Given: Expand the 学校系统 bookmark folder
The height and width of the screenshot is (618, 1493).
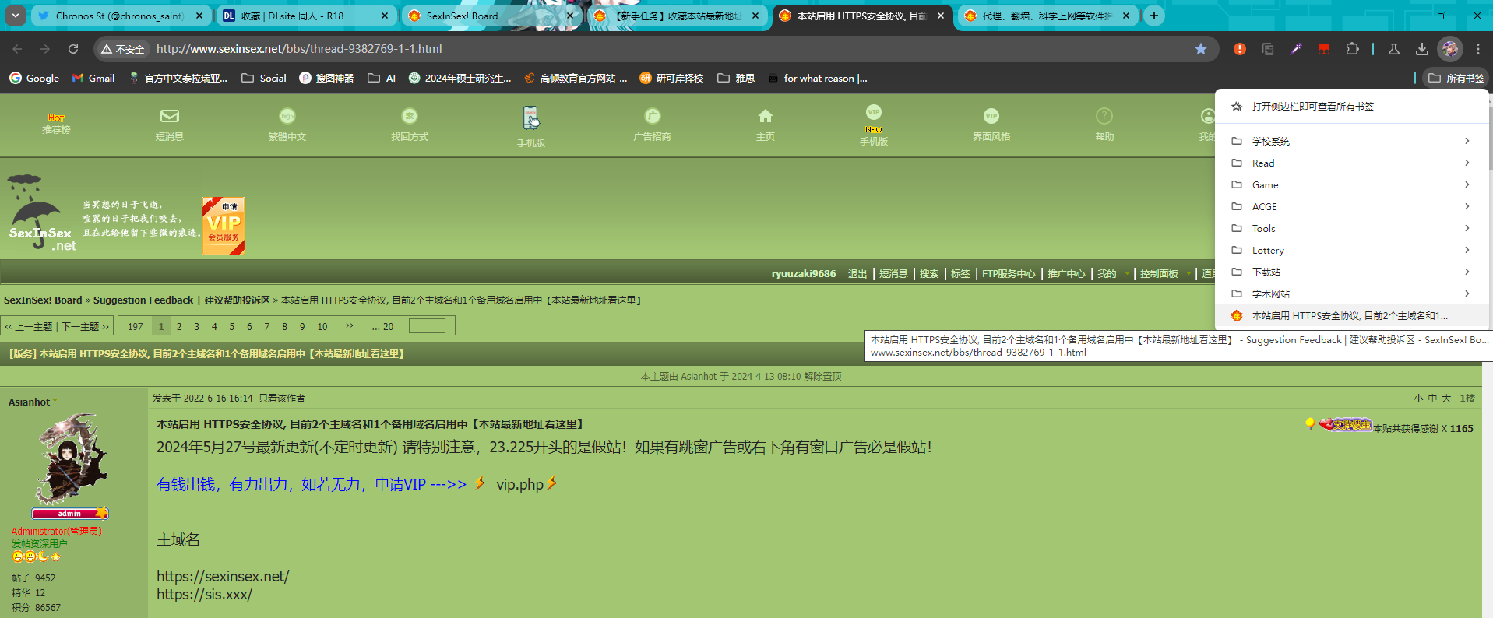Looking at the screenshot, I should pyautogui.click(x=1352, y=141).
